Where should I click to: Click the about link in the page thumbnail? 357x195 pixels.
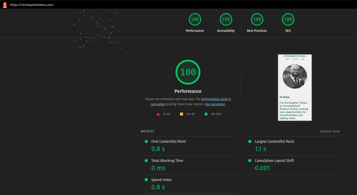pyautogui.click(x=287, y=59)
